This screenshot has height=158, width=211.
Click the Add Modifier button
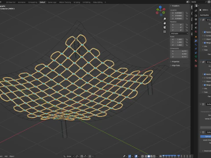tap(204, 15)
